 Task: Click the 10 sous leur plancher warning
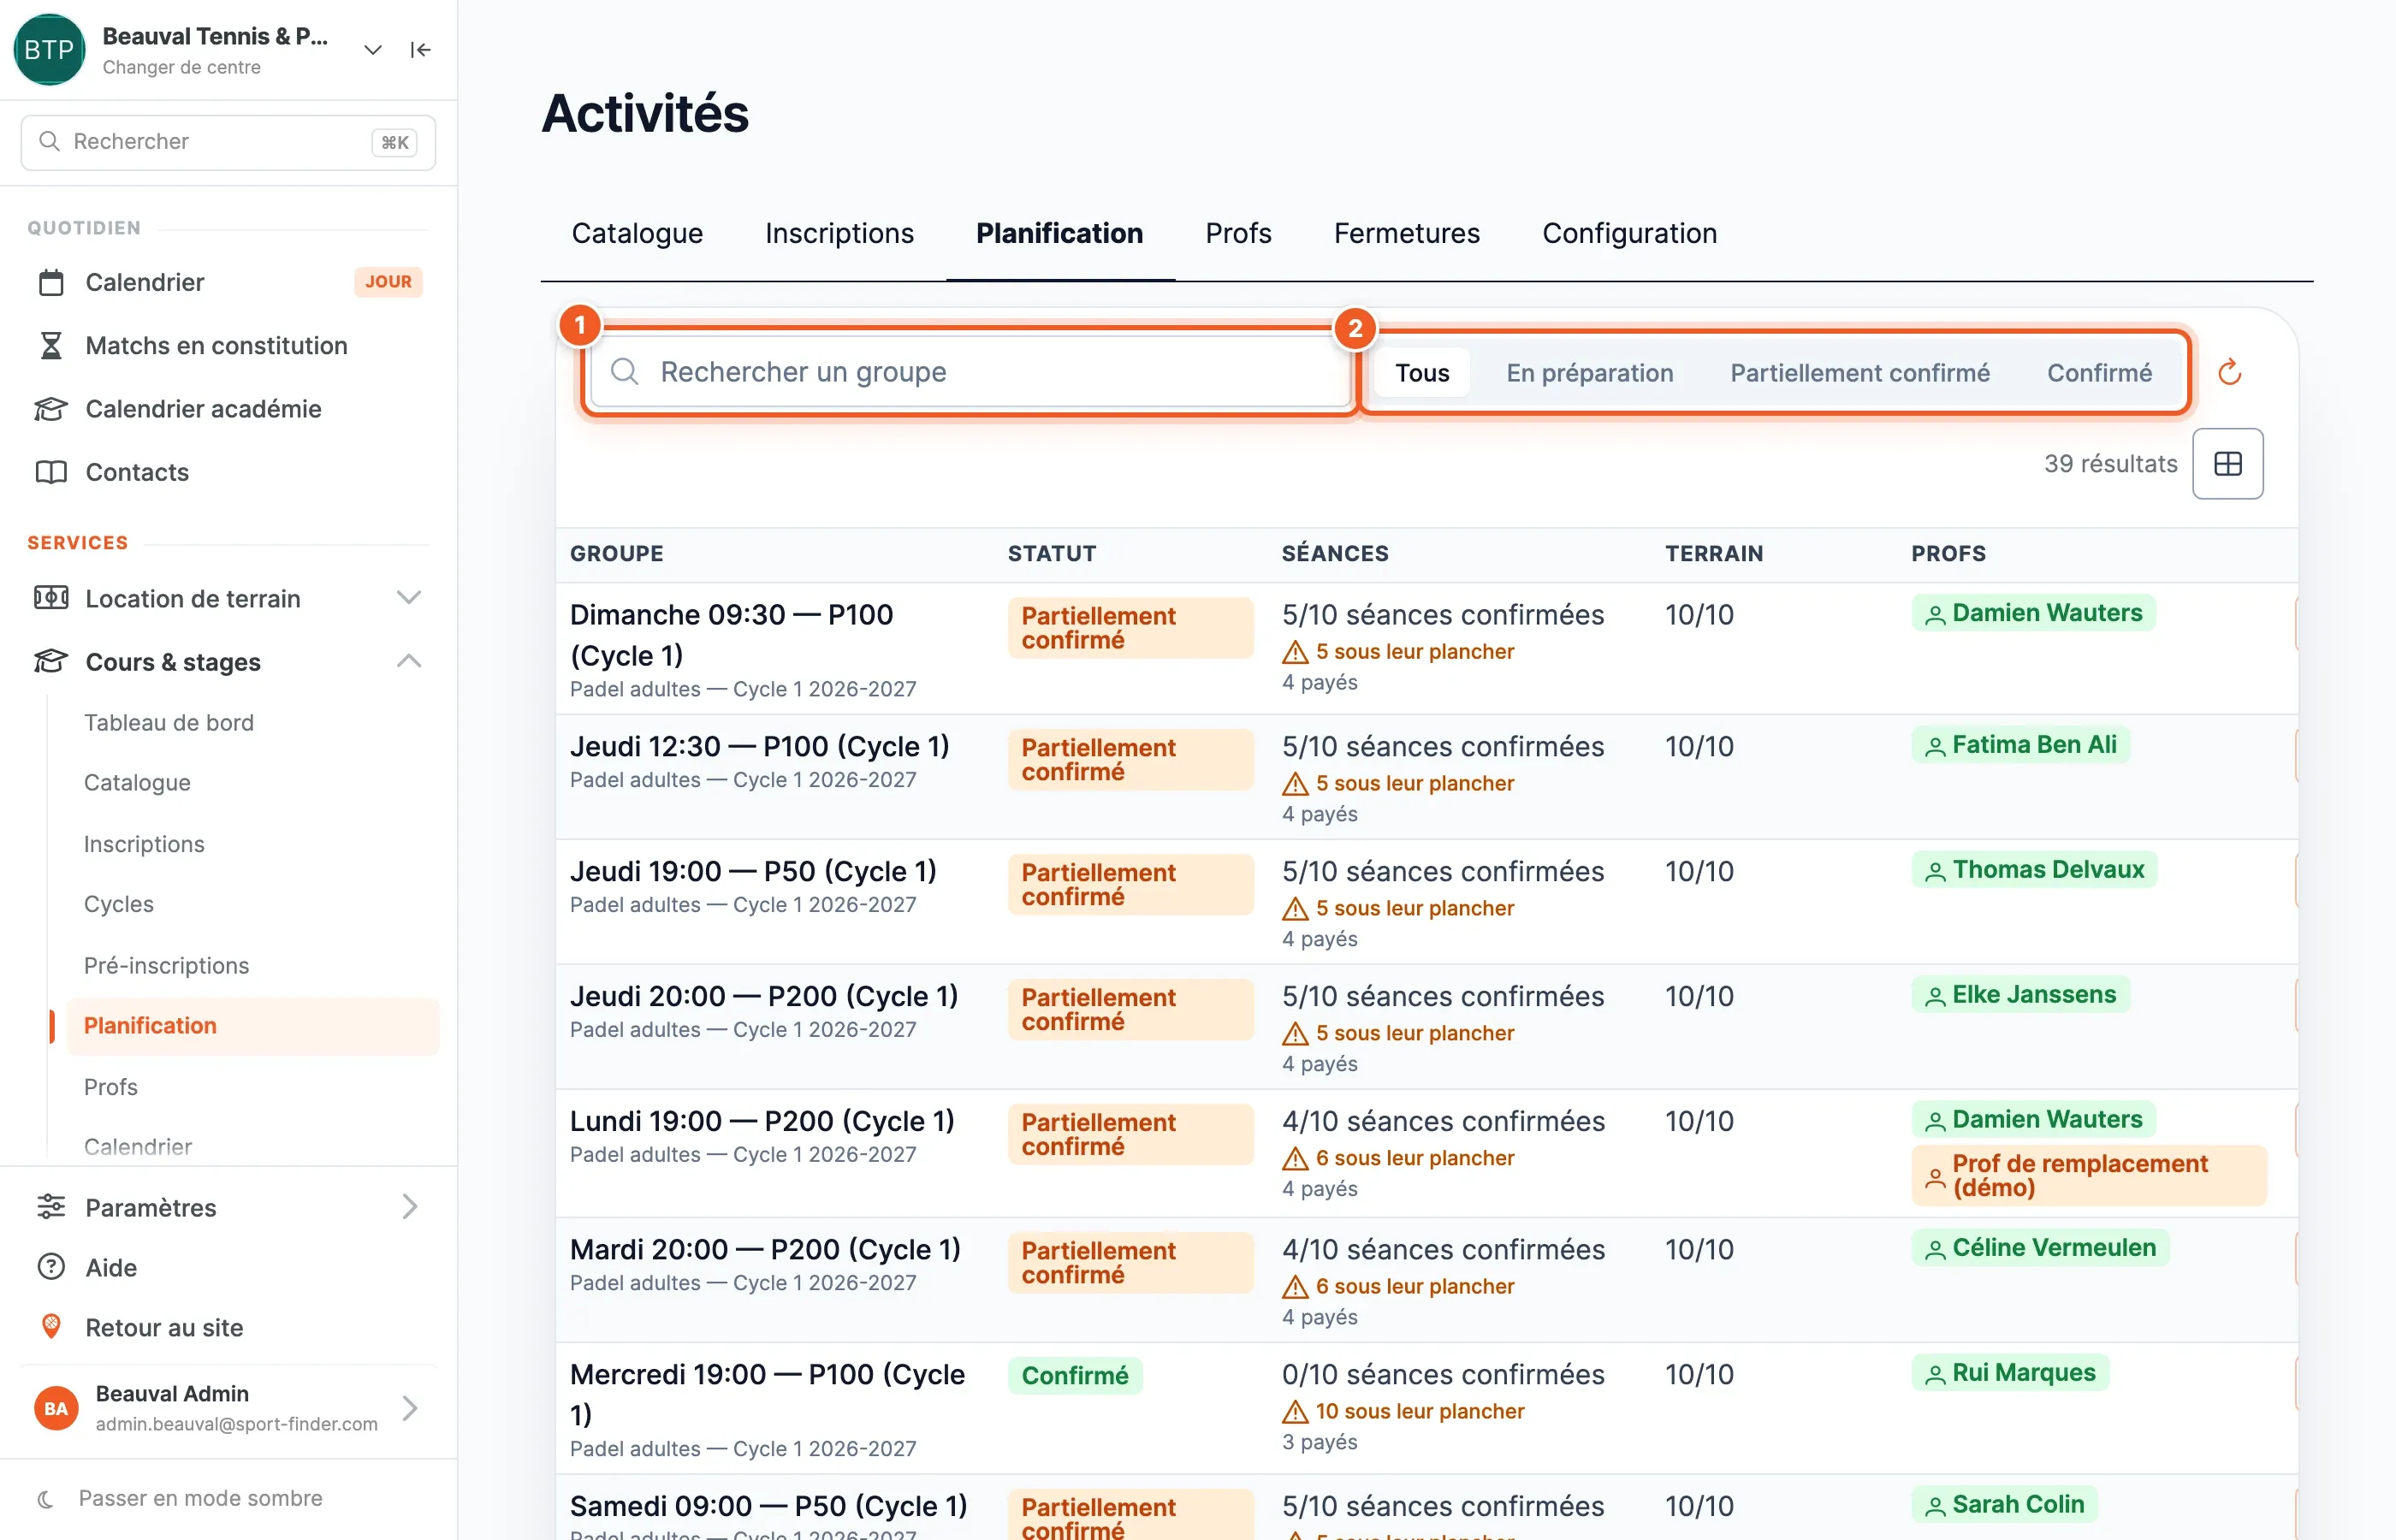pos(1403,1411)
